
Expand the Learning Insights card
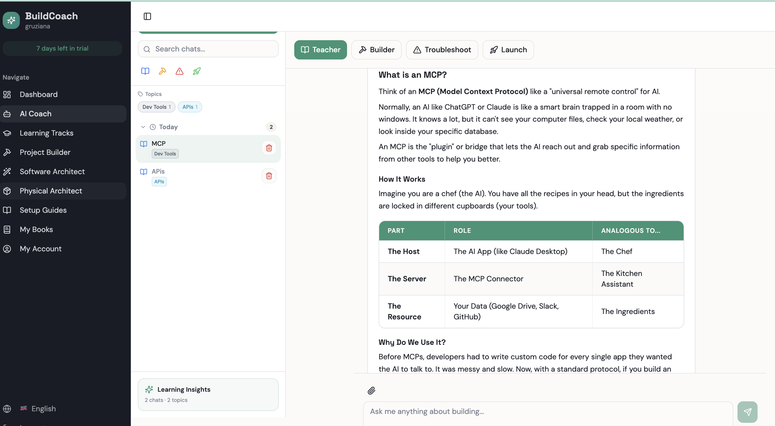click(208, 394)
